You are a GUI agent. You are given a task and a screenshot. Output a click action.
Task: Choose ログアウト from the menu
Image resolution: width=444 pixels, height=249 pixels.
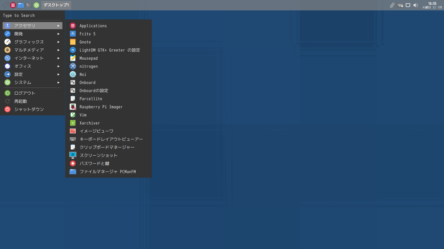coord(33,93)
